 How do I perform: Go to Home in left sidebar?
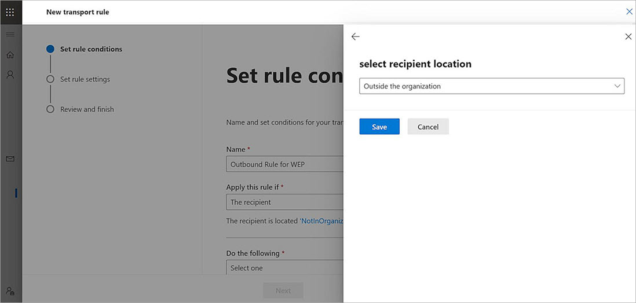click(x=10, y=55)
